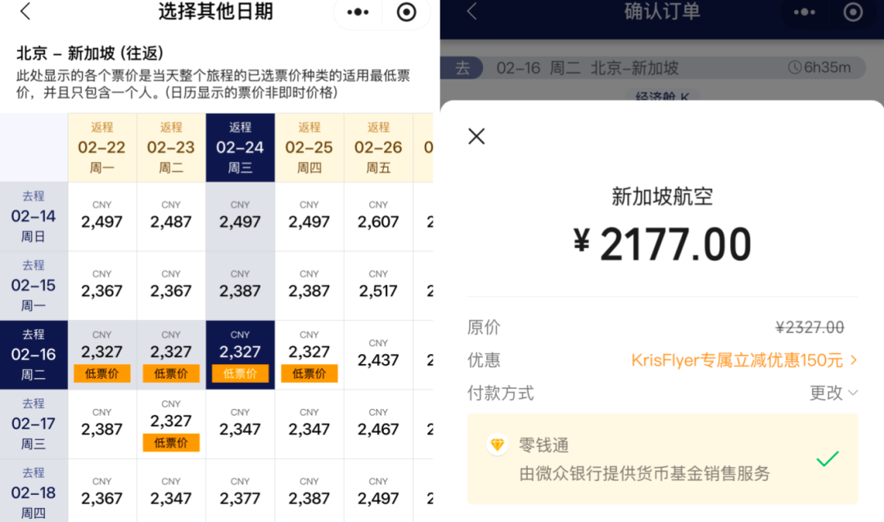The width and height of the screenshot is (884, 522).
Task: Choose 2,327 low fare for 02-16 and 02-25
Action: click(x=309, y=354)
